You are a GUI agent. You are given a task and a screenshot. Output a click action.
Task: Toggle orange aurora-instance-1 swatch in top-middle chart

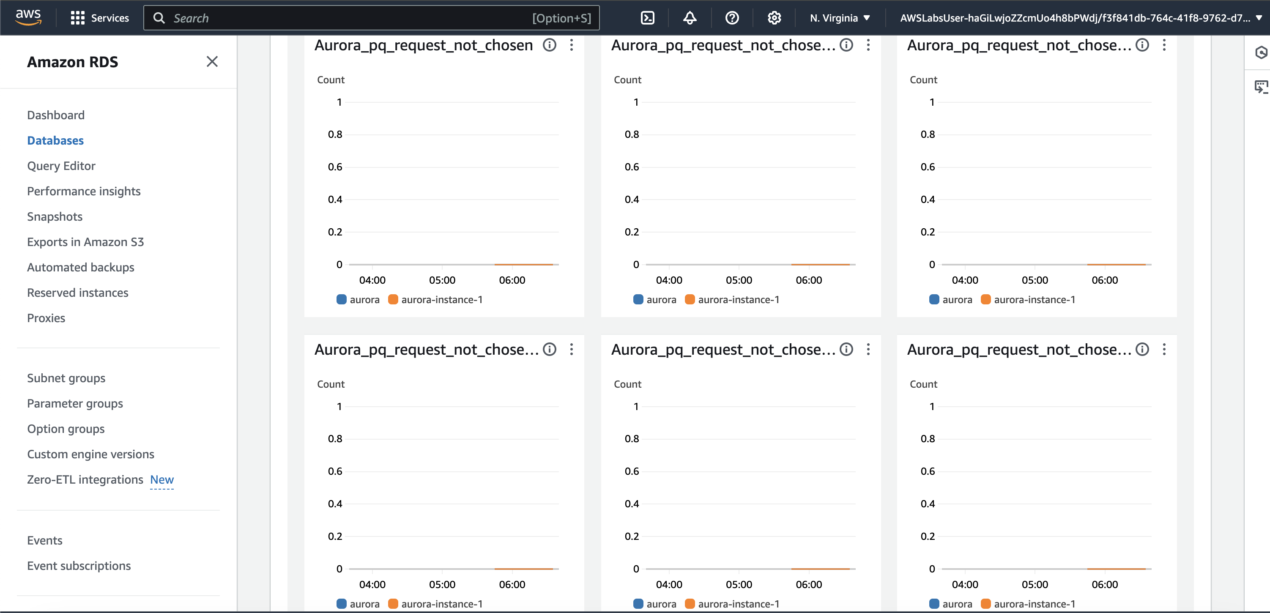tap(690, 299)
